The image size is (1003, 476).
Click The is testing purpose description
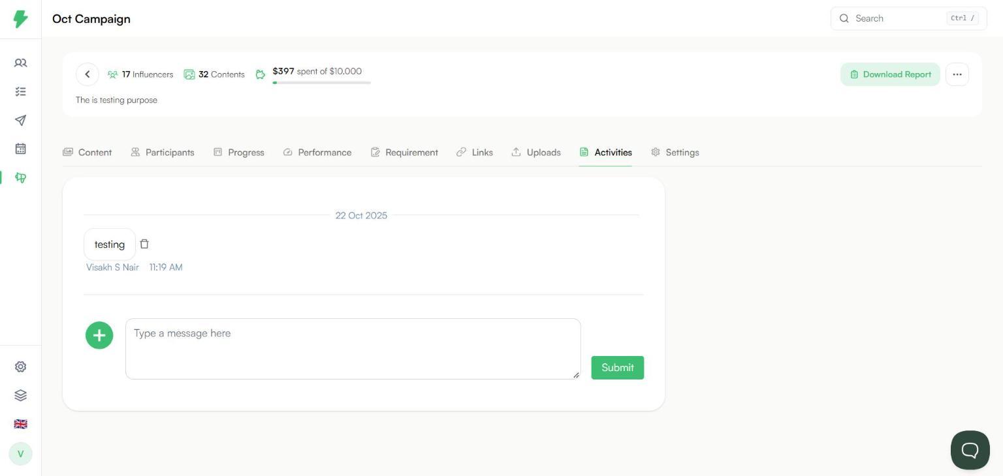click(116, 100)
